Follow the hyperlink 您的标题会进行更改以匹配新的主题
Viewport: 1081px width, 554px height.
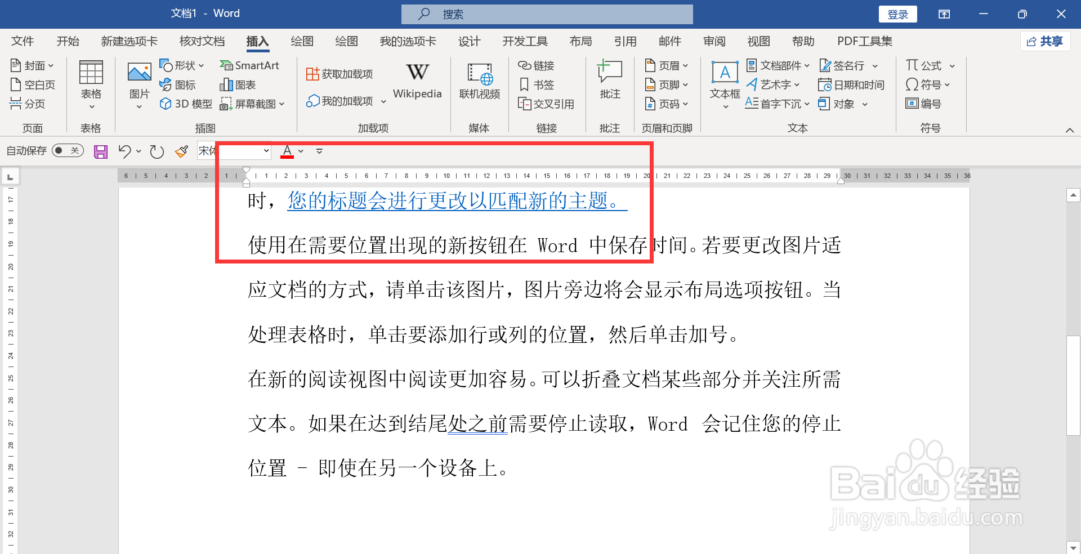point(457,200)
